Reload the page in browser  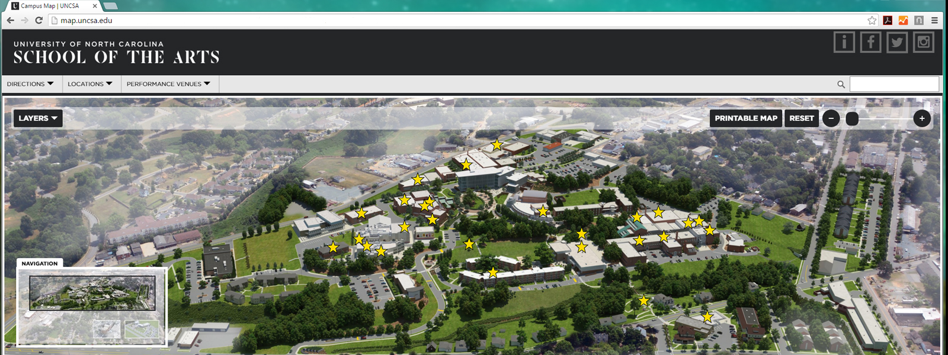tap(39, 20)
